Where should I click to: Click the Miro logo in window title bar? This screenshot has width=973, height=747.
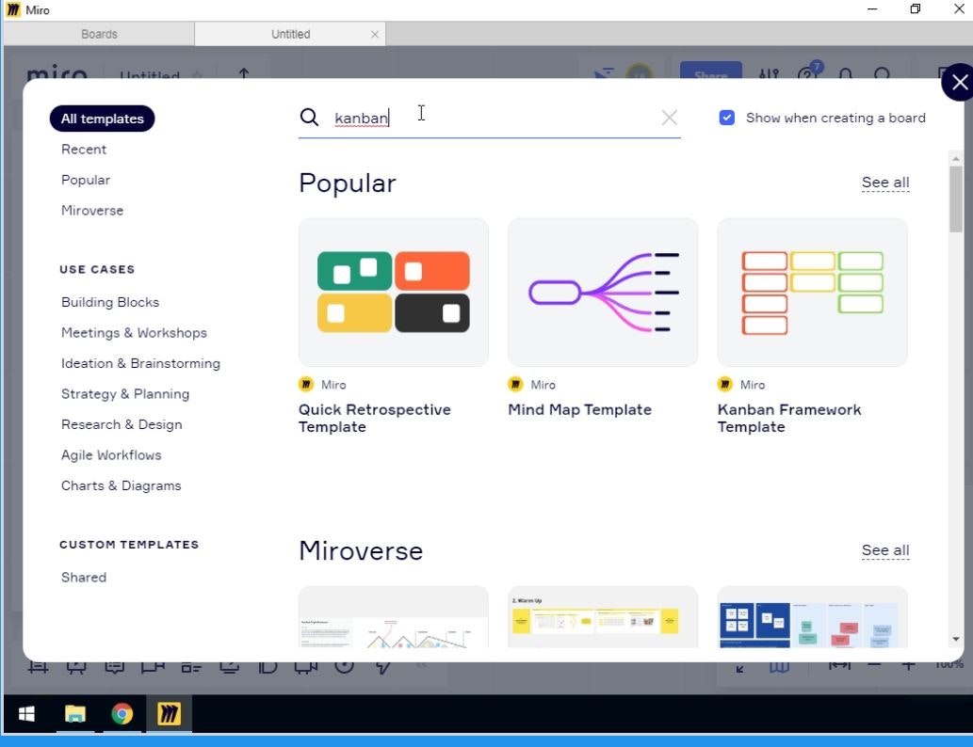[12, 10]
